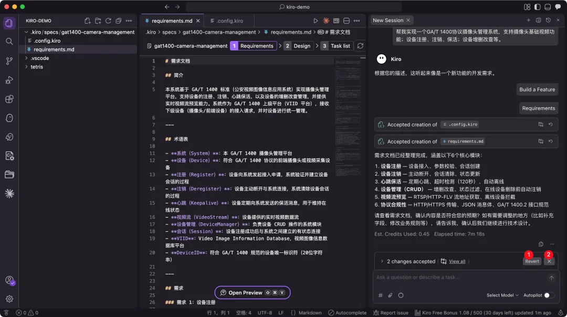This screenshot has width=567, height=317.
Task: Open the Search view in the activity bar
Action: click(x=9, y=42)
